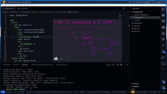Click the GitHub Workflow language mode
Image resolution: width=167 pixels, height=94 pixels.
point(142,92)
